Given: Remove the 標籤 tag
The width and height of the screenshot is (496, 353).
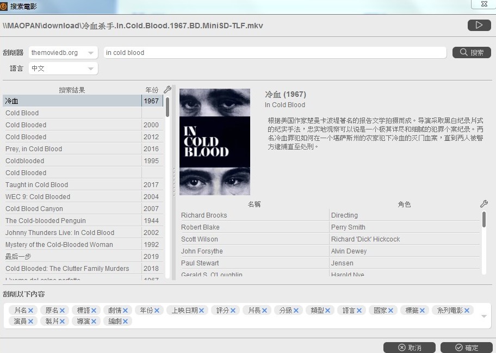Looking at the screenshot, I should pyautogui.click(x=422, y=311).
